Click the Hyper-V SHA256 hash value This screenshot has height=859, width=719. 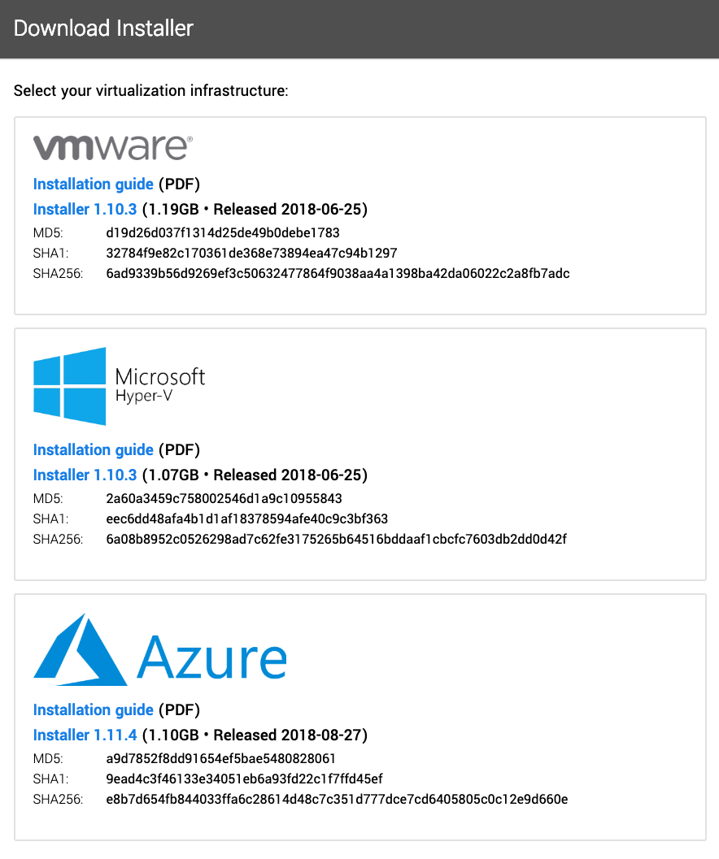tap(336, 539)
